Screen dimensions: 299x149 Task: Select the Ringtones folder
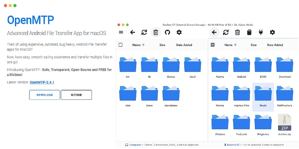[263, 125]
